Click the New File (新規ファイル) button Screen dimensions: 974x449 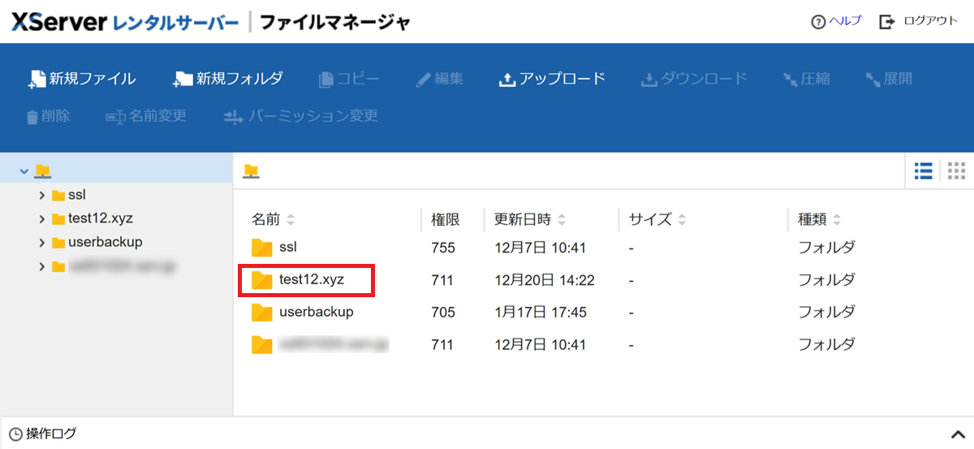click(82, 79)
